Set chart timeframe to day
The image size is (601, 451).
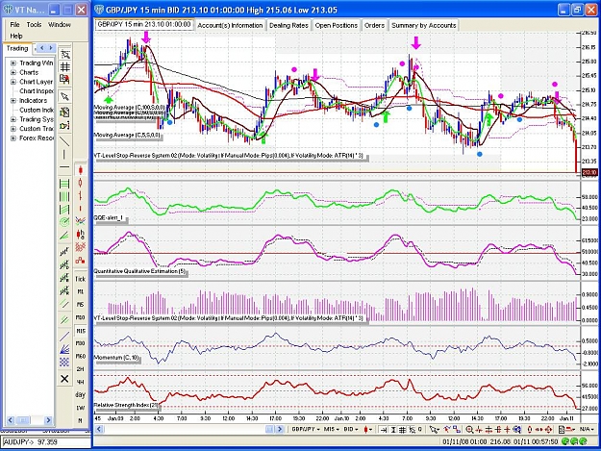click(80, 394)
